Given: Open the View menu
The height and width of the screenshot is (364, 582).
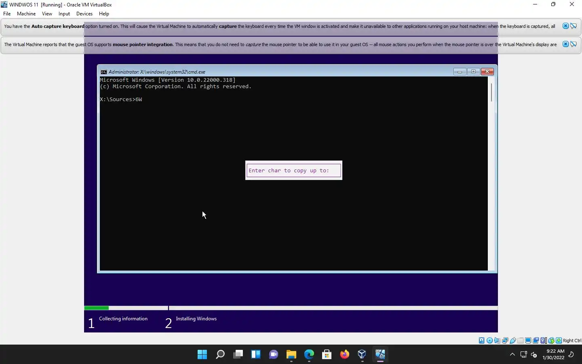Looking at the screenshot, I should 47,14.
